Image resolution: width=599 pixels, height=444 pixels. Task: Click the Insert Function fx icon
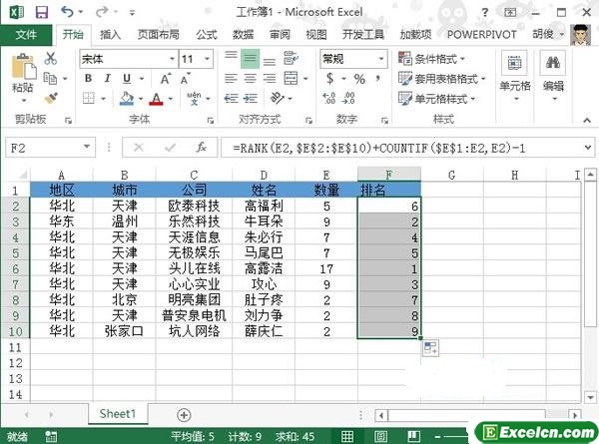(201, 147)
